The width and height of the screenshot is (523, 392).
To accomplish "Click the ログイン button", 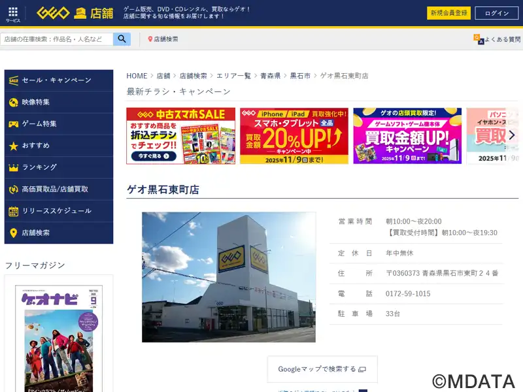I will [497, 13].
